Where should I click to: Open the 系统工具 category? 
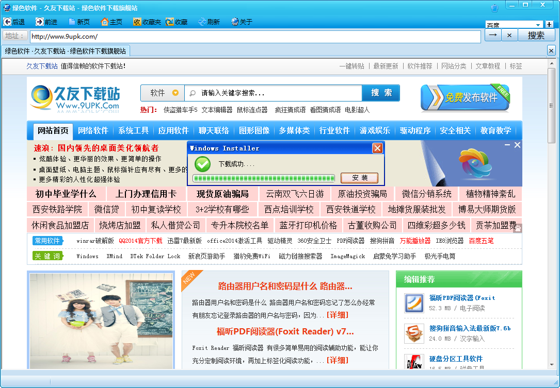[133, 130]
